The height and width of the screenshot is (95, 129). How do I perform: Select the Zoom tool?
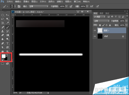pos(7,52)
